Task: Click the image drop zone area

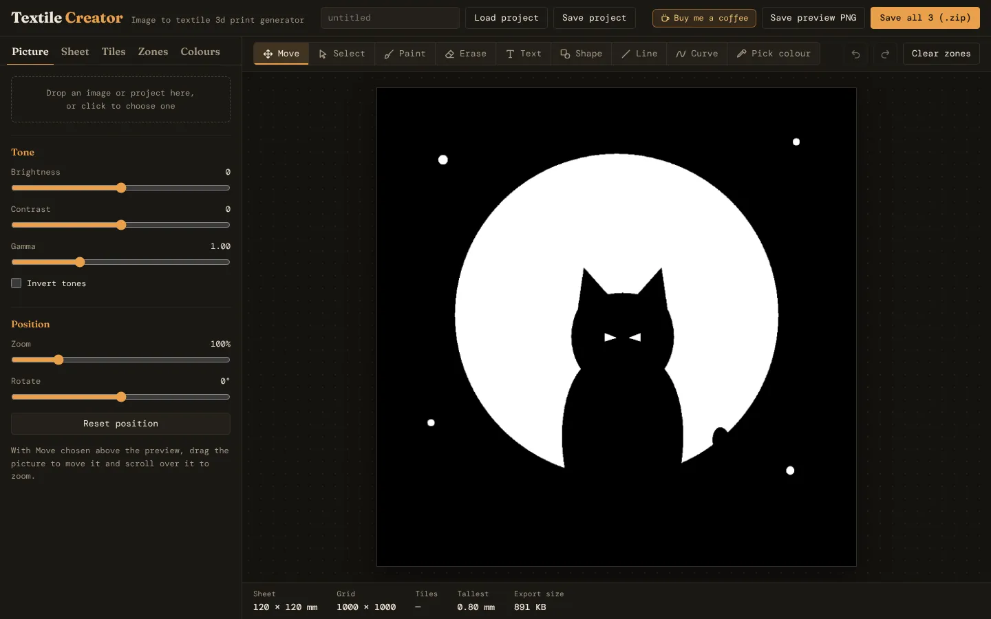Action: click(120, 100)
